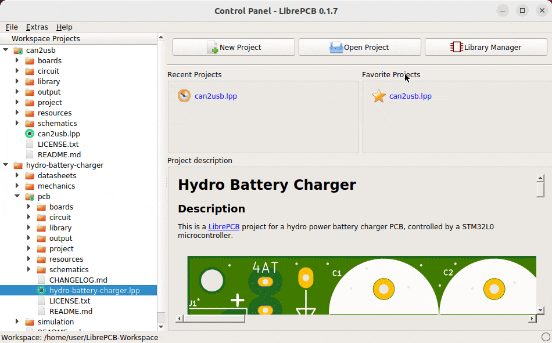Select CHANGELOG.md in the project tree
Image resolution: width=552 pixels, height=343 pixels.
pyautogui.click(x=78, y=280)
